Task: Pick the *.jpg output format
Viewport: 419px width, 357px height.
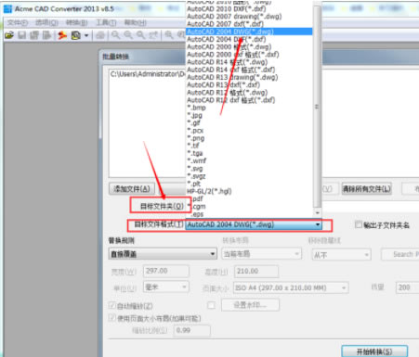Action: click(249, 115)
